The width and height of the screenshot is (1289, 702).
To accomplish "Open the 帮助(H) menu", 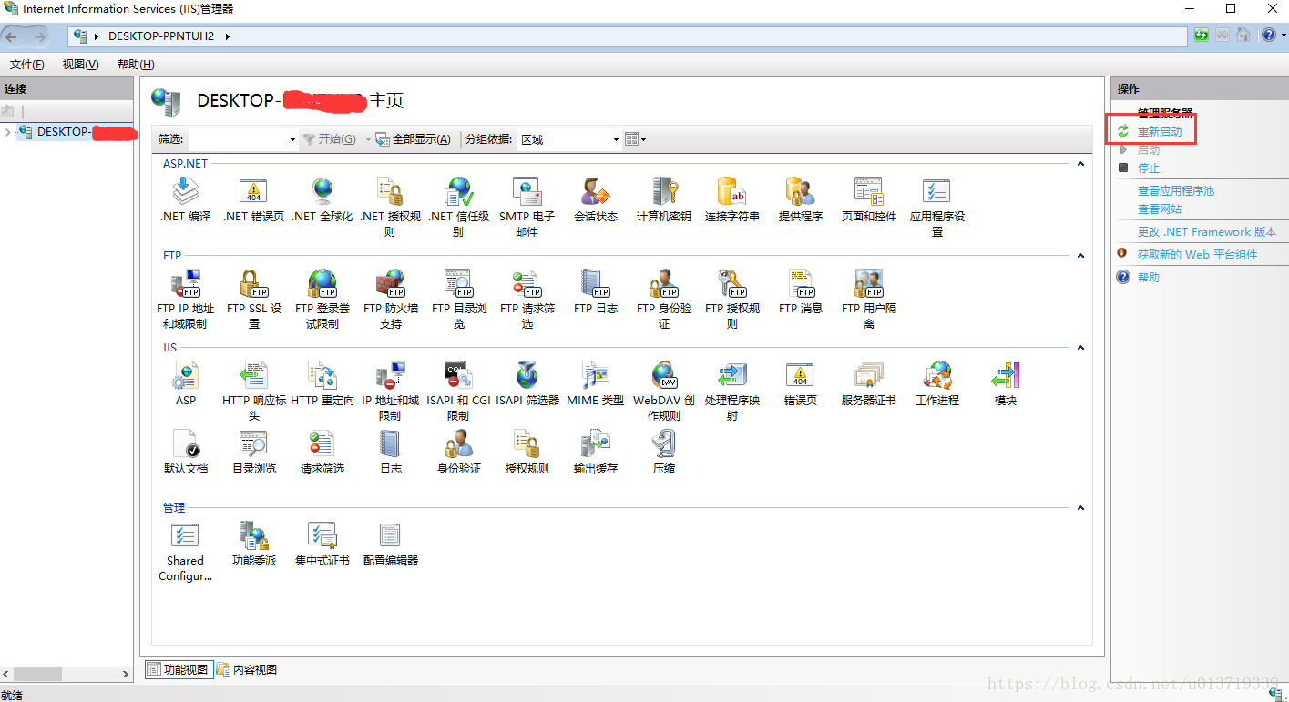I will click(136, 65).
